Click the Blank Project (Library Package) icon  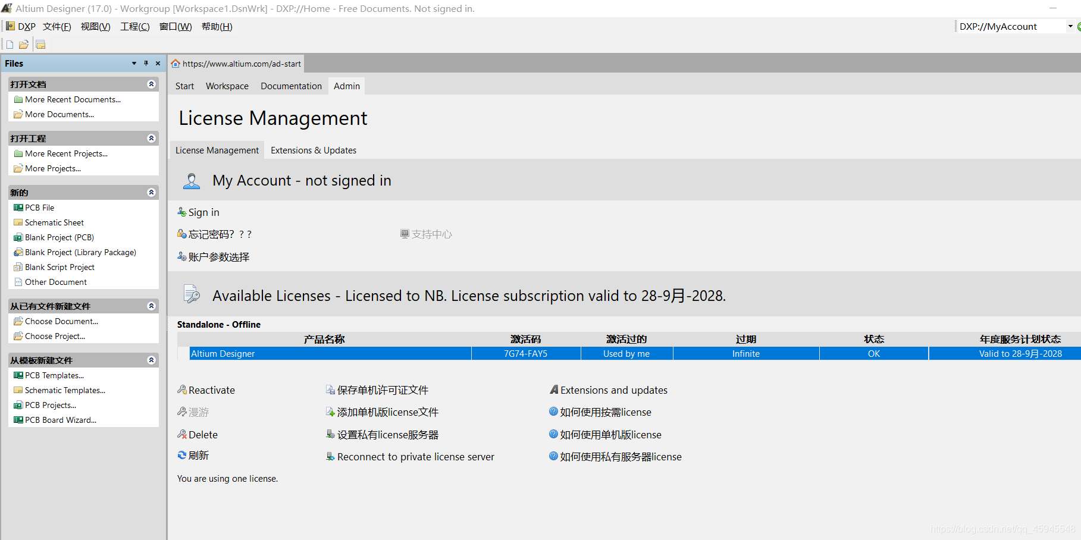[x=18, y=252]
